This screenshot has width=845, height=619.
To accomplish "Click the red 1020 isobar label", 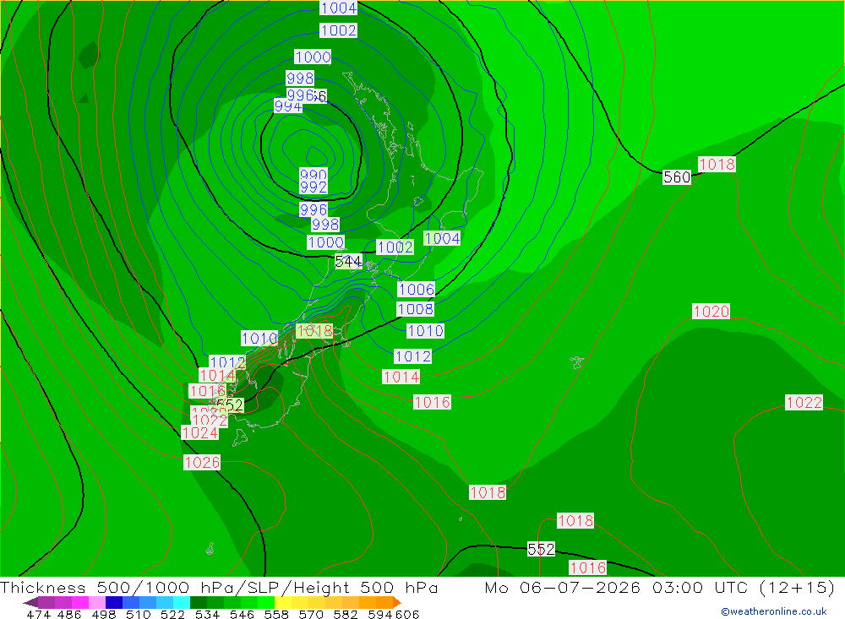I will 711,312.
